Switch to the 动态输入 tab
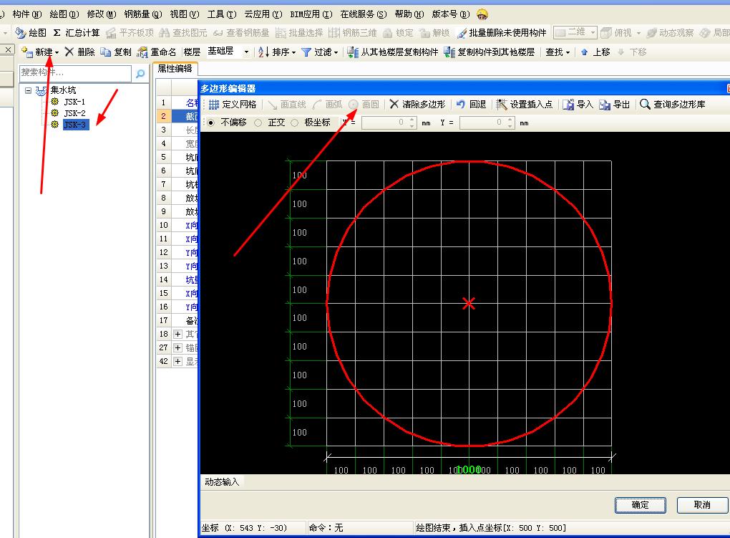 pyautogui.click(x=222, y=481)
